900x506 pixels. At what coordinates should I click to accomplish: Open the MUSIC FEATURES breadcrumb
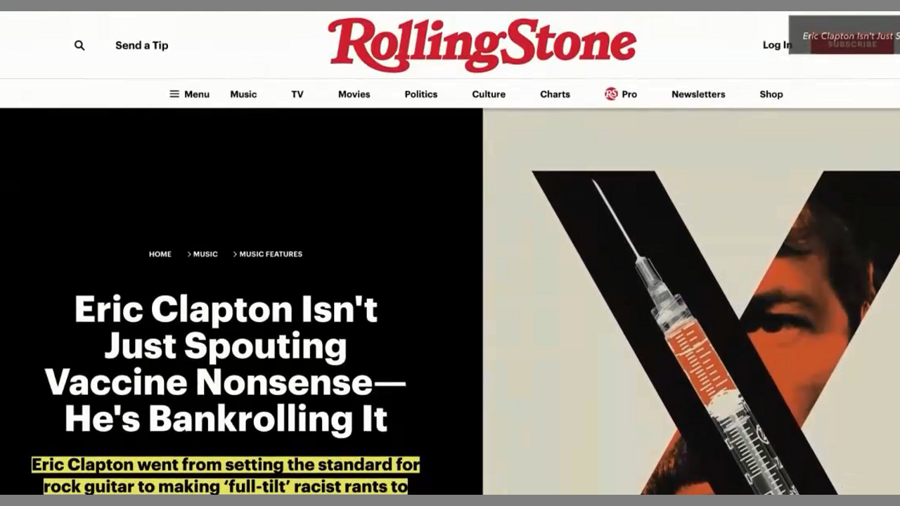point(271,254)
